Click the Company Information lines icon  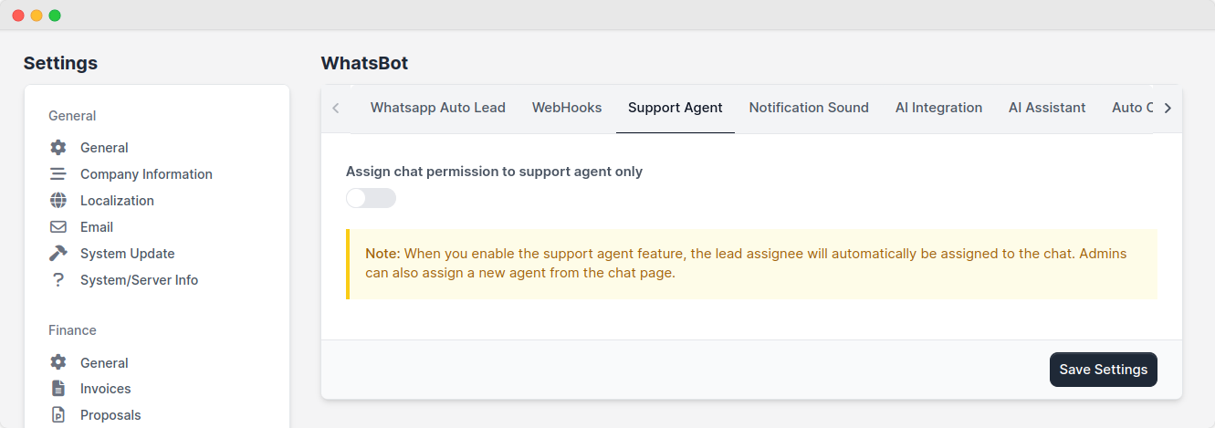(x=58, y=174)
